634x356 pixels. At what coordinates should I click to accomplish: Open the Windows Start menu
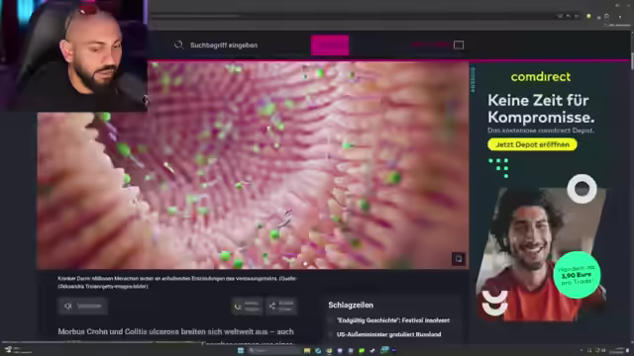pyautogui.click(x=241, y=350)
